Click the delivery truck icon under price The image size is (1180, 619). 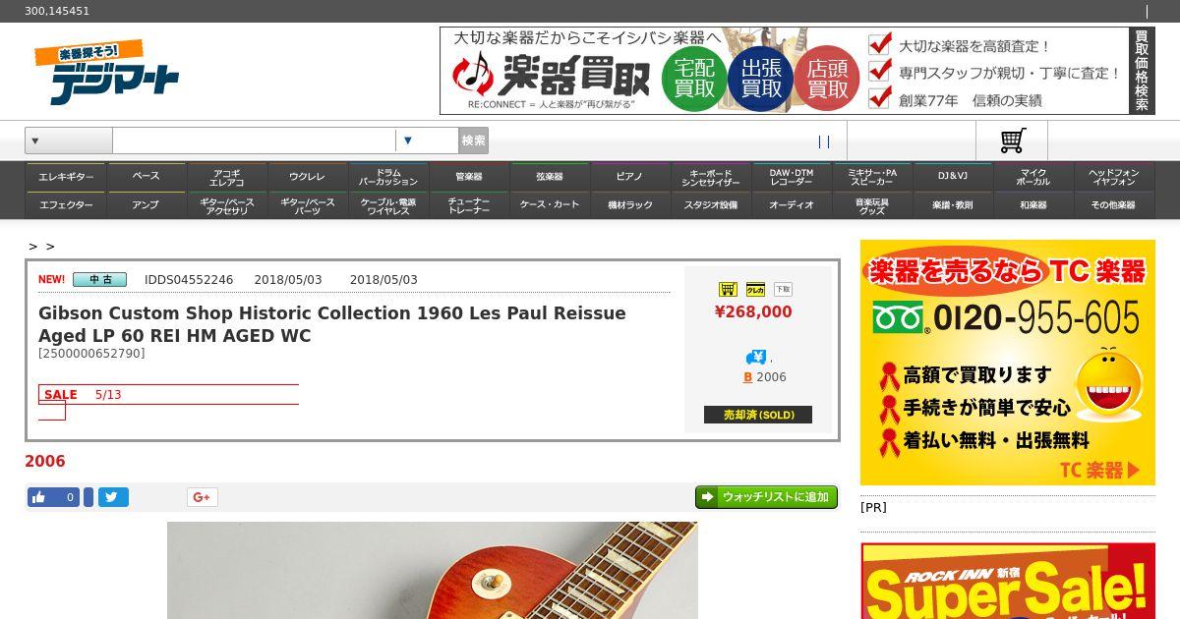click(x=755, y=357)
